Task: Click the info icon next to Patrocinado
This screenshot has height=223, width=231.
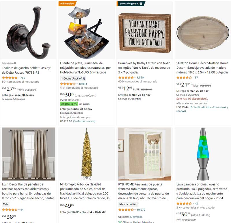Action: 15,63
